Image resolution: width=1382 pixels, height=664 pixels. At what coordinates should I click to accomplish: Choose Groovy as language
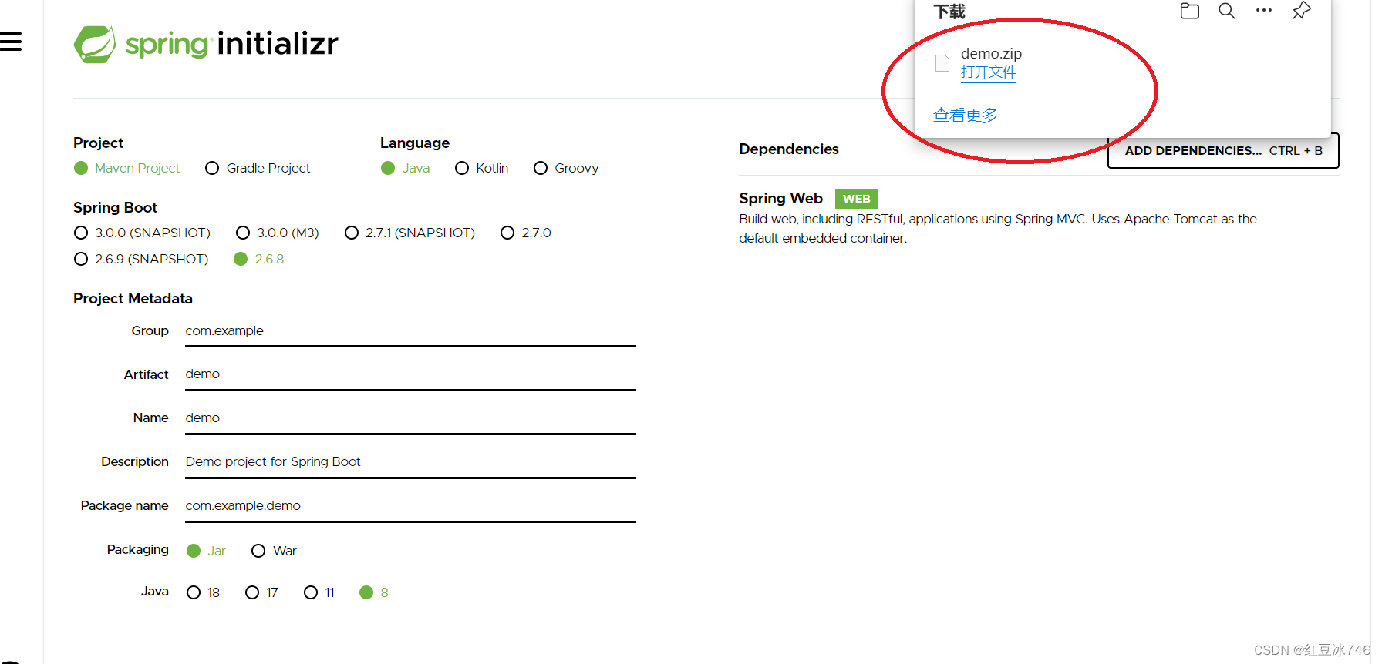566,168
